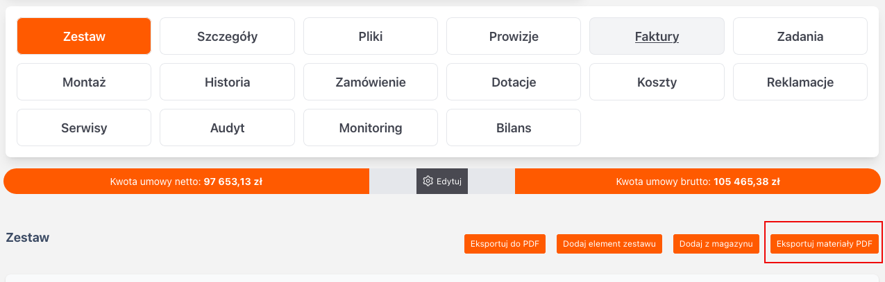Click Eksportuj materiały PDF button
Image resolution: width=885 pixels, height=282 pixels.
(x=824, y=244)
